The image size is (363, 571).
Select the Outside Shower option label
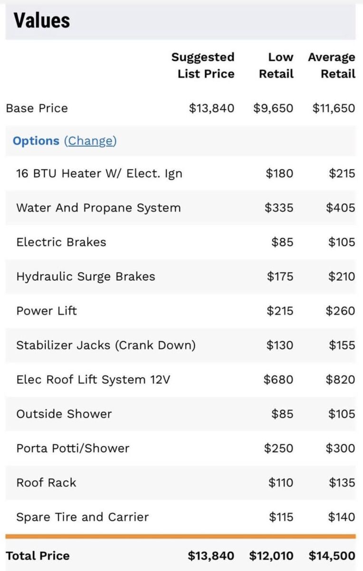pyautogui.click(x=64, y=413)
